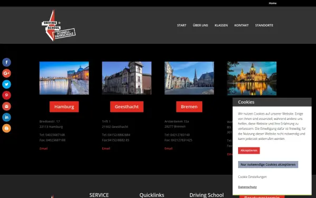Open the Geesthacht building photo
This screenshot has width=316, height=198.
pyautogui.click(x=126, y=78)
